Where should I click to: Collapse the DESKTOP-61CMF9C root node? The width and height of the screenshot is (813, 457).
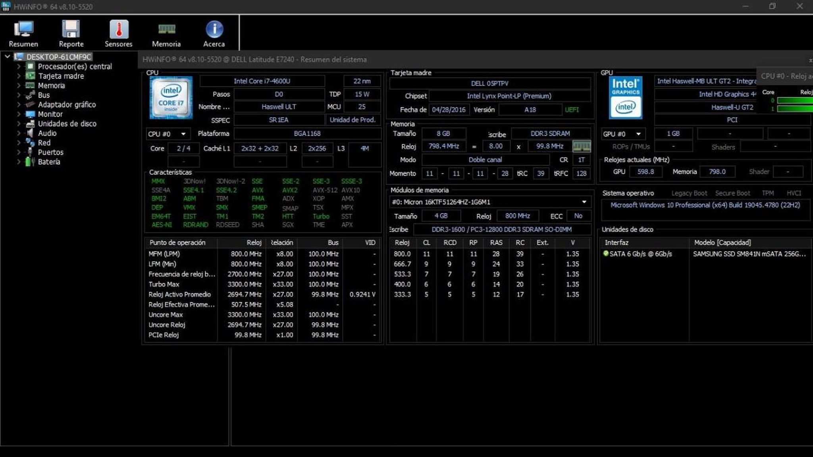point(7,57)
